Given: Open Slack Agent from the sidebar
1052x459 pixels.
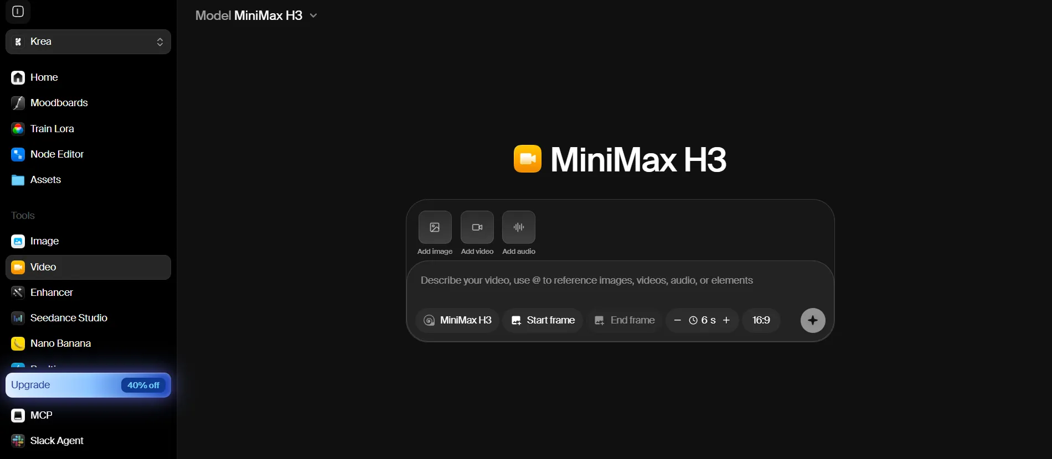Looking at the screenshot, I should pyautogui.click(x=88, y=441).
